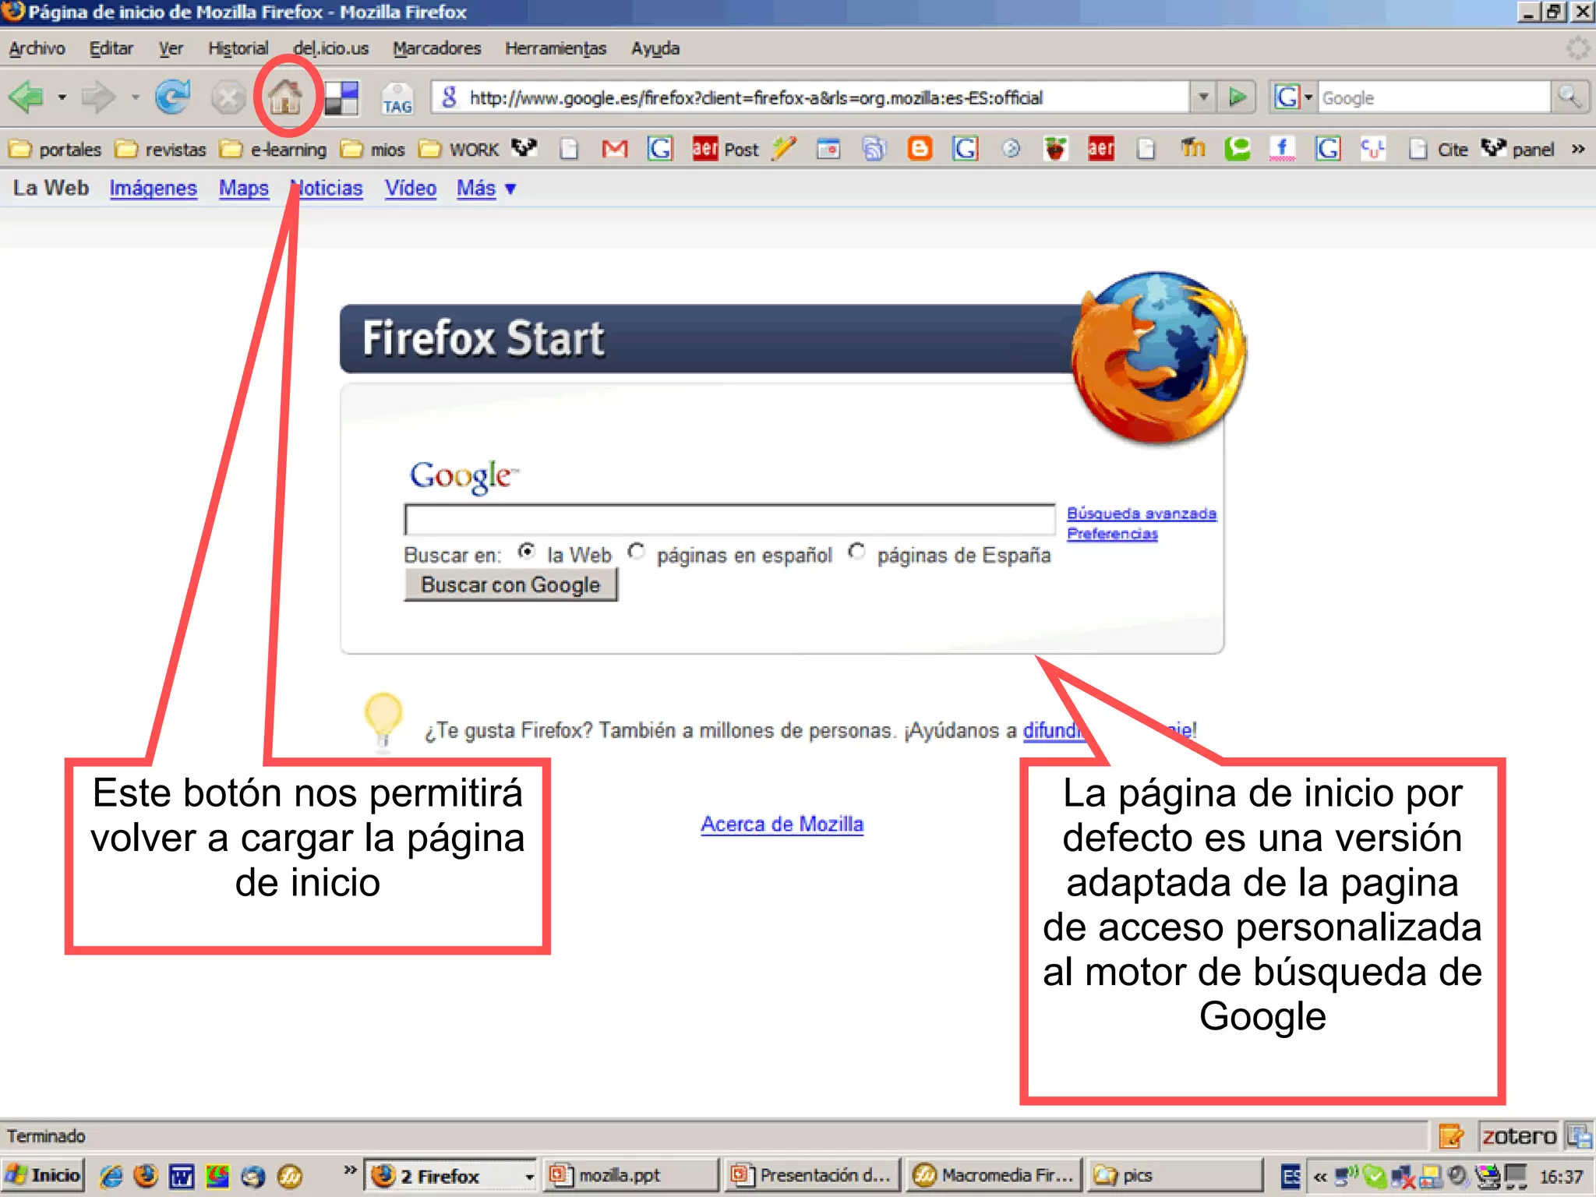Click the zotero status bar icon
The image size is (1596, 1197).
coord(1518,1136)
